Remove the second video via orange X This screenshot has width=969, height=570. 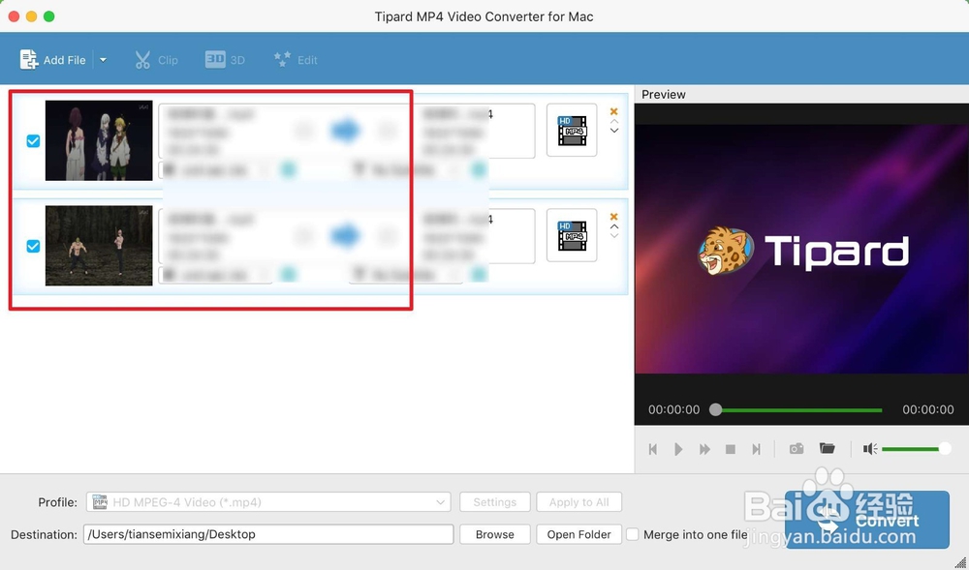(x=613, y=217)
